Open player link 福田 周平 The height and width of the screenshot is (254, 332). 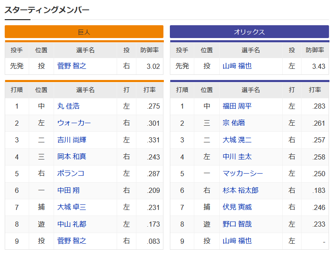tap(237, 106)
